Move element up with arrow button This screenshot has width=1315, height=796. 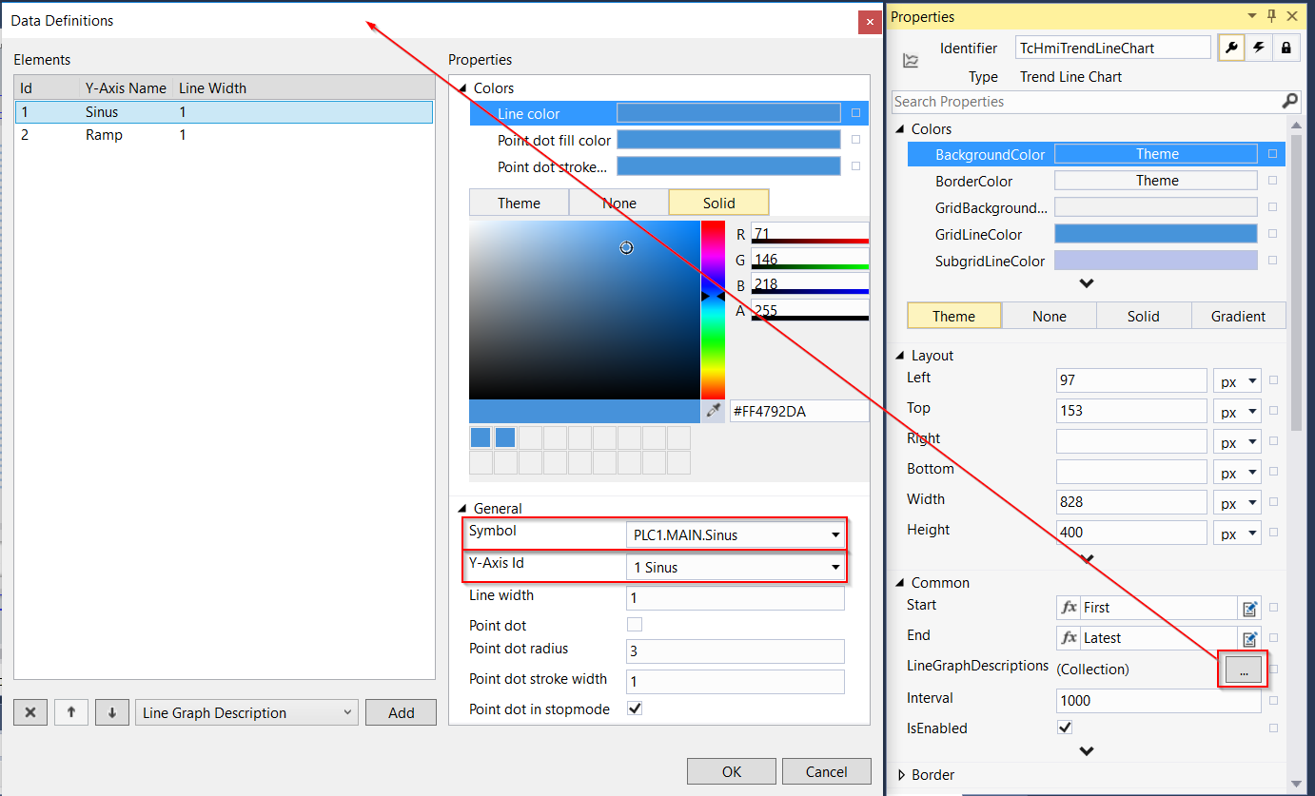pyautogui.click(x=70, y=712)
